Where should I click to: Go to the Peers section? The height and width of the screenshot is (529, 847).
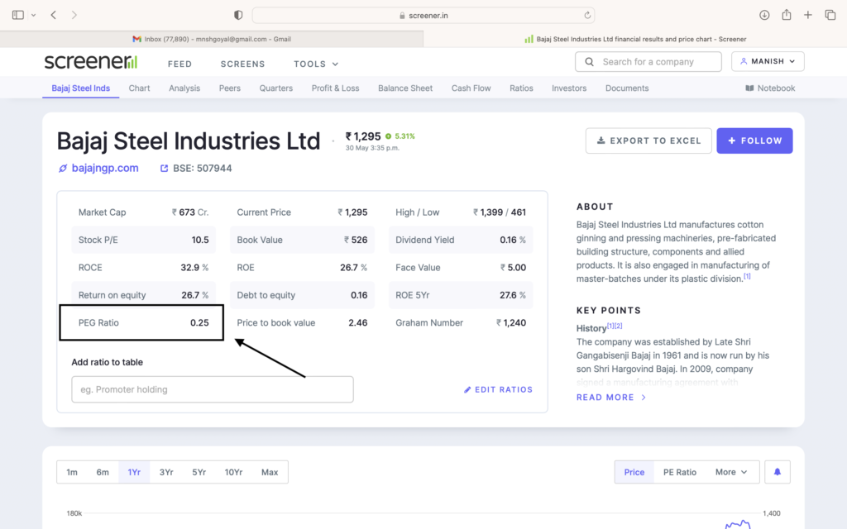point(230,88)
